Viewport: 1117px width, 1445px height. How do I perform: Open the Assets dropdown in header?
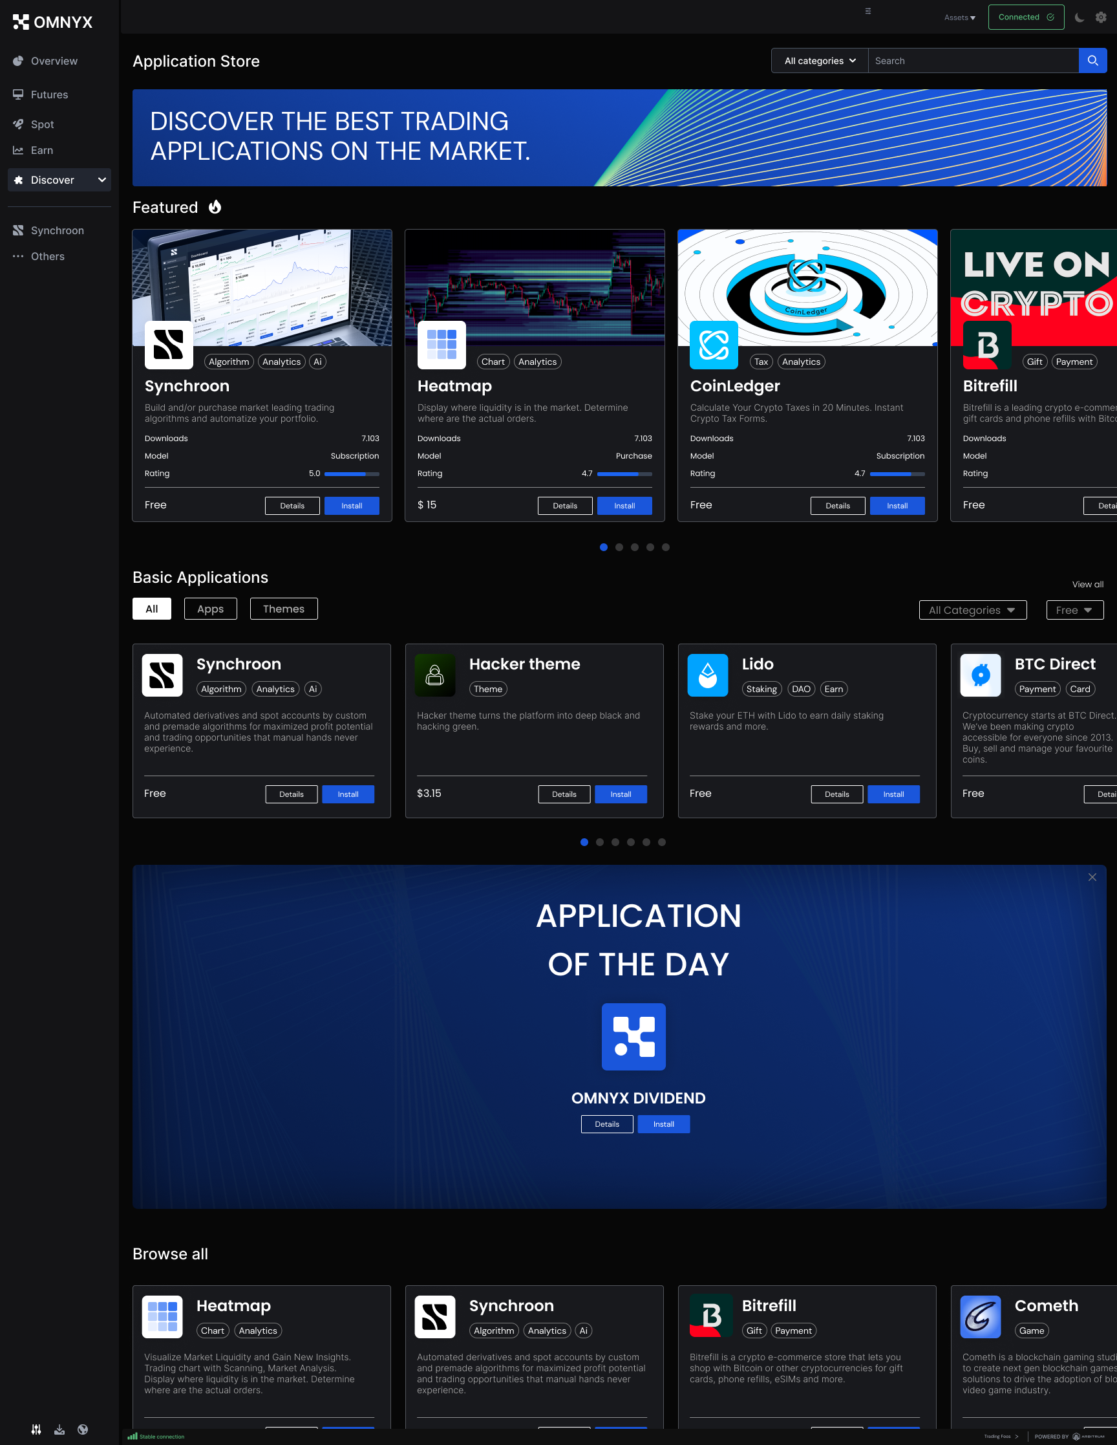coord(960,17)
